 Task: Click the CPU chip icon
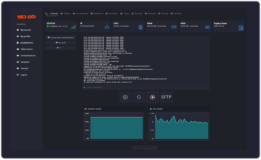(141, 27)
